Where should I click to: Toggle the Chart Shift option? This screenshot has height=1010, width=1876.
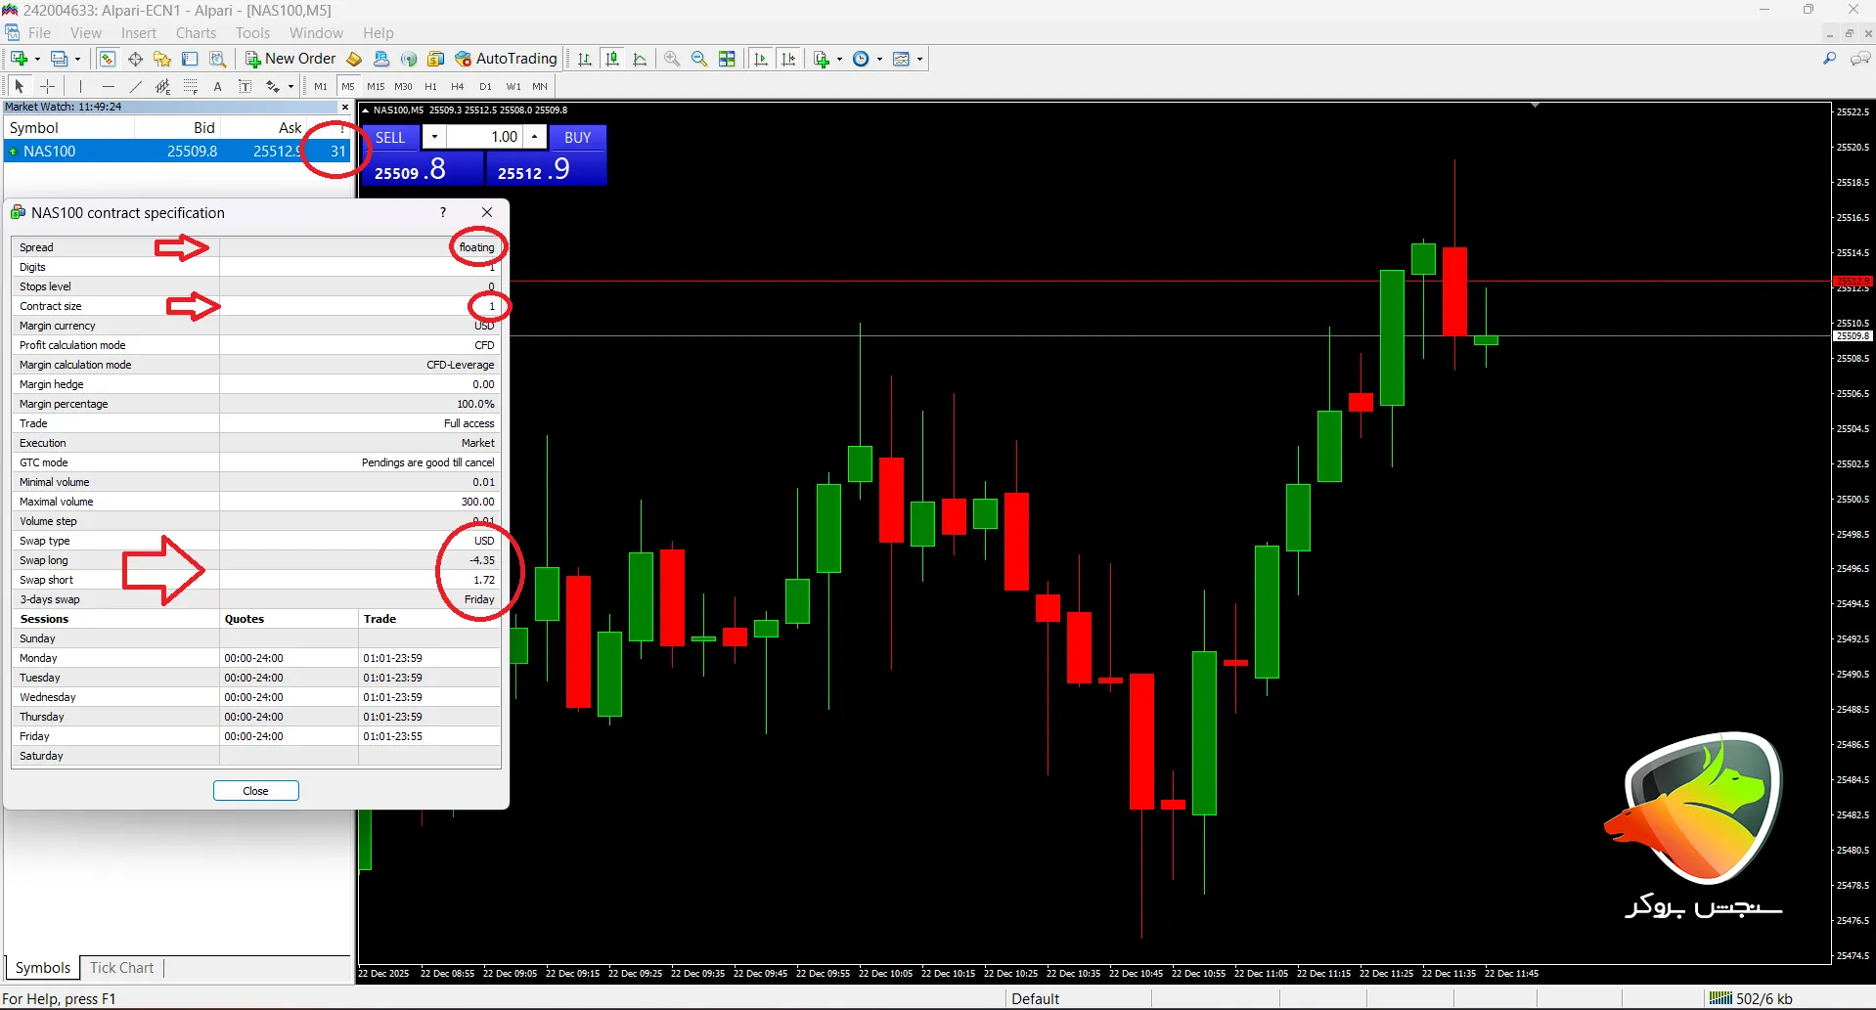click(x=788, y=59)
